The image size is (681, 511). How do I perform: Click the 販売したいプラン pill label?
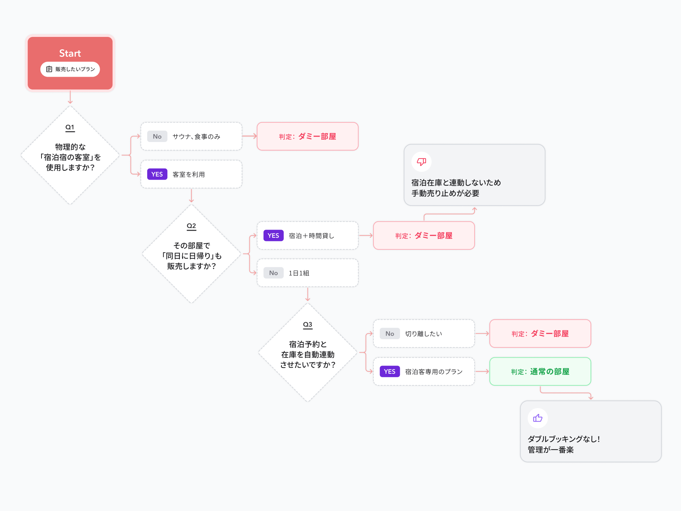tap(75, 69)
